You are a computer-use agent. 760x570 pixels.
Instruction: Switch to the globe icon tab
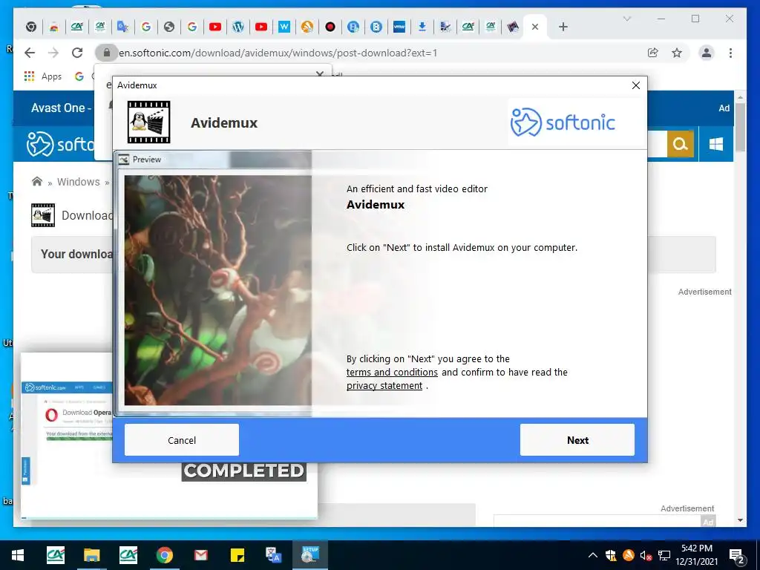tap(168, 27)
